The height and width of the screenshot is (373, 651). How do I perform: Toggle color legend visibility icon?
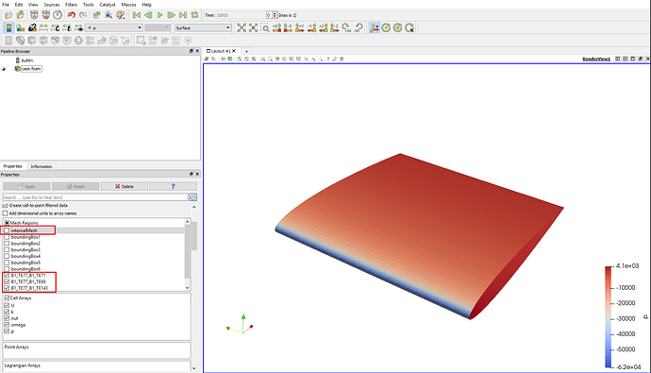[8, 27]
